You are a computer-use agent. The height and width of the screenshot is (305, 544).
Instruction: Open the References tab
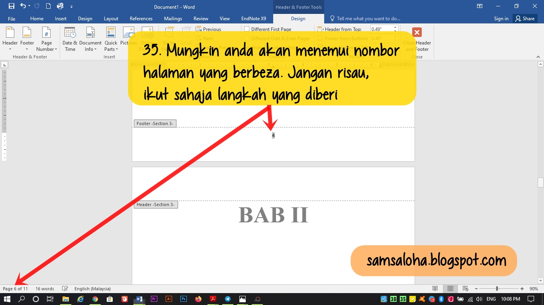click(141, 19)
